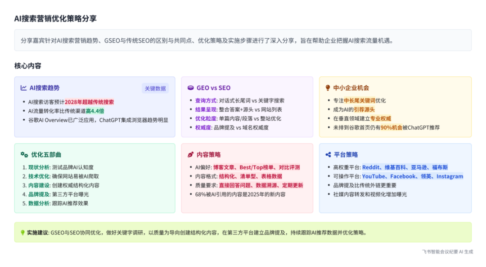Click highlighted text 中长尾关键词
This screenshot has height=267, width=486.
tap(360, 101)
